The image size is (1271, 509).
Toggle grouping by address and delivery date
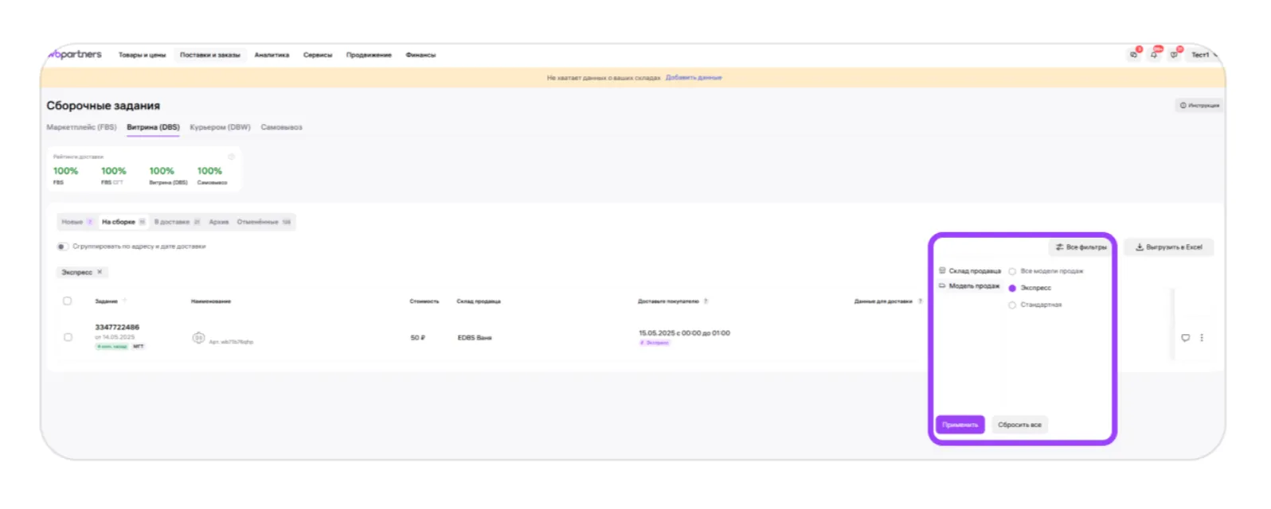(x=62, y=247)
